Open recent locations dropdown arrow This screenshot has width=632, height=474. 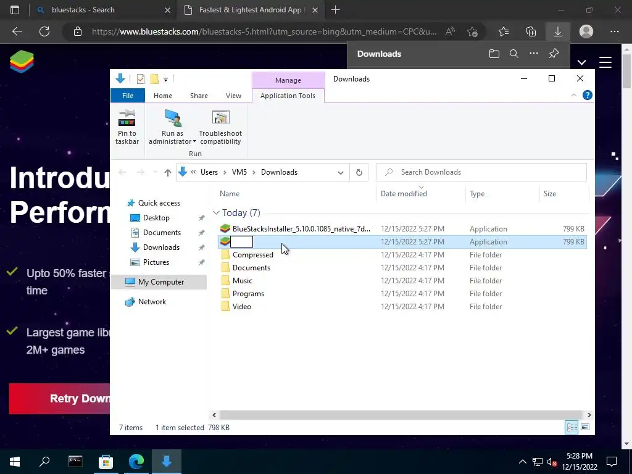[x=155, y=173]
